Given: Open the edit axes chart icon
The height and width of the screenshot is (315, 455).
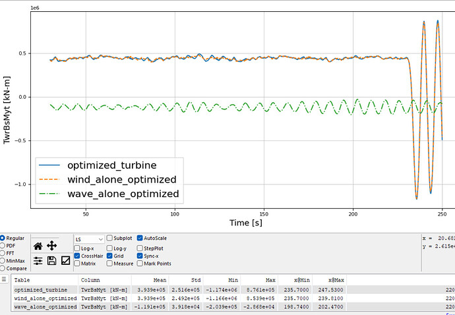Looking at the screenshot, I should (x=65, y=260).
